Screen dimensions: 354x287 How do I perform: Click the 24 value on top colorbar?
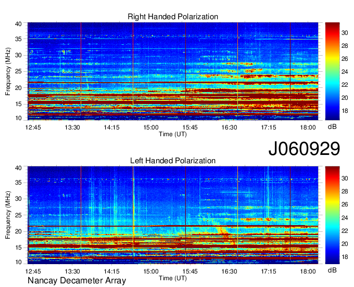345,72
